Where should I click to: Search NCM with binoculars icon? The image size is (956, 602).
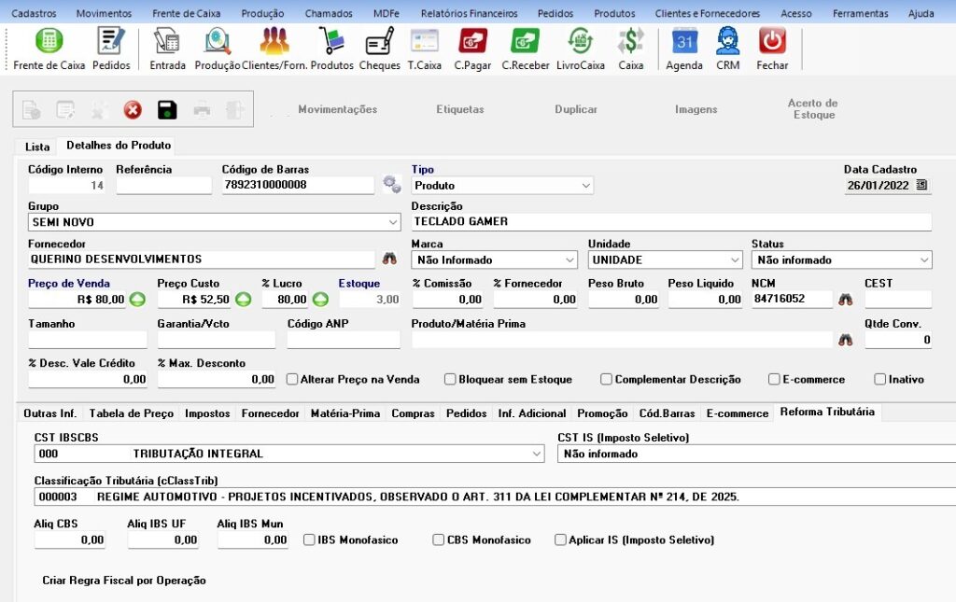point(846,299)
